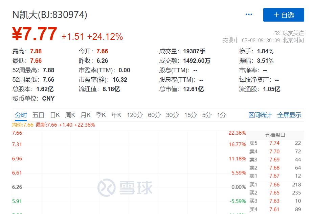Select the 30分 interval tab

pos(172,115)
